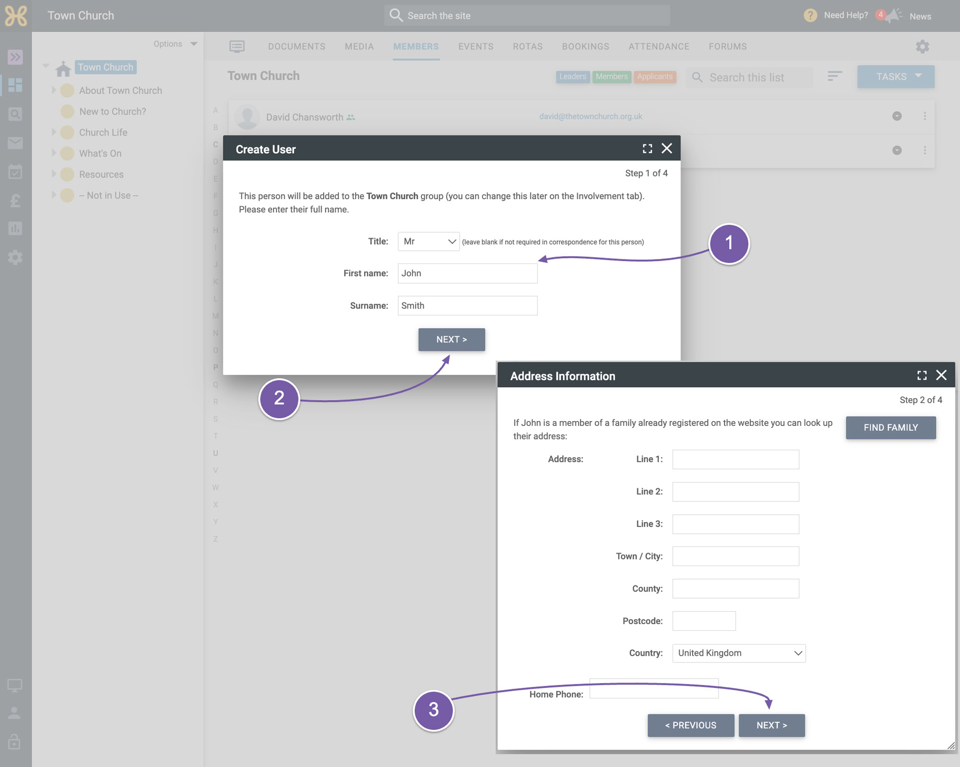Expand Address Information dialog to fullscreen
The height and width of the screenshot is (767, 960).
pyautogui.click(x=922, y=376)
